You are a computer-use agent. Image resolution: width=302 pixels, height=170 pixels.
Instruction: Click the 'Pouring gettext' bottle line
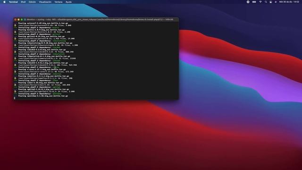tap(42, 36)
